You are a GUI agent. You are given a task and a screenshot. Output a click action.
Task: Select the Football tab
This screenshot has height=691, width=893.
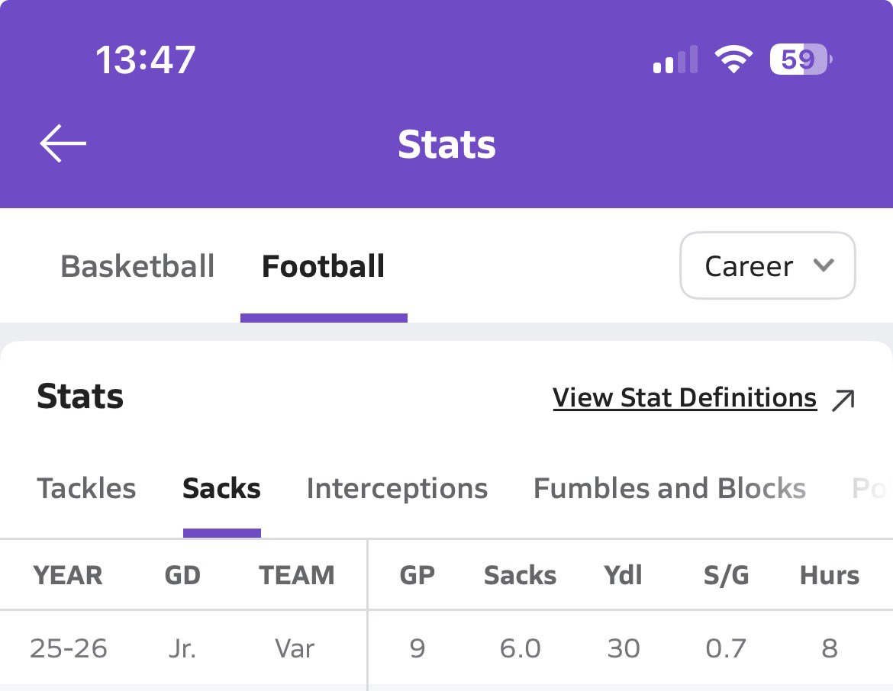pos(323,267)
